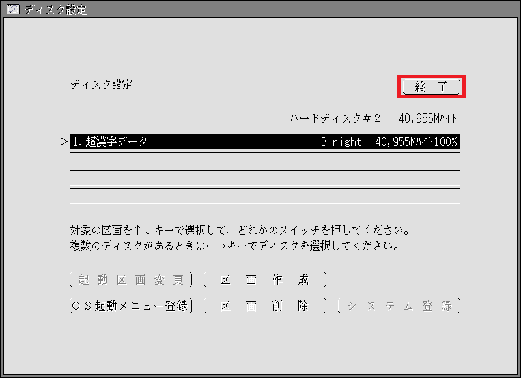The width and height of the screenshot is (521, 378).
Task: Select the second empty partition slot
Action: [x=264, y=160]
